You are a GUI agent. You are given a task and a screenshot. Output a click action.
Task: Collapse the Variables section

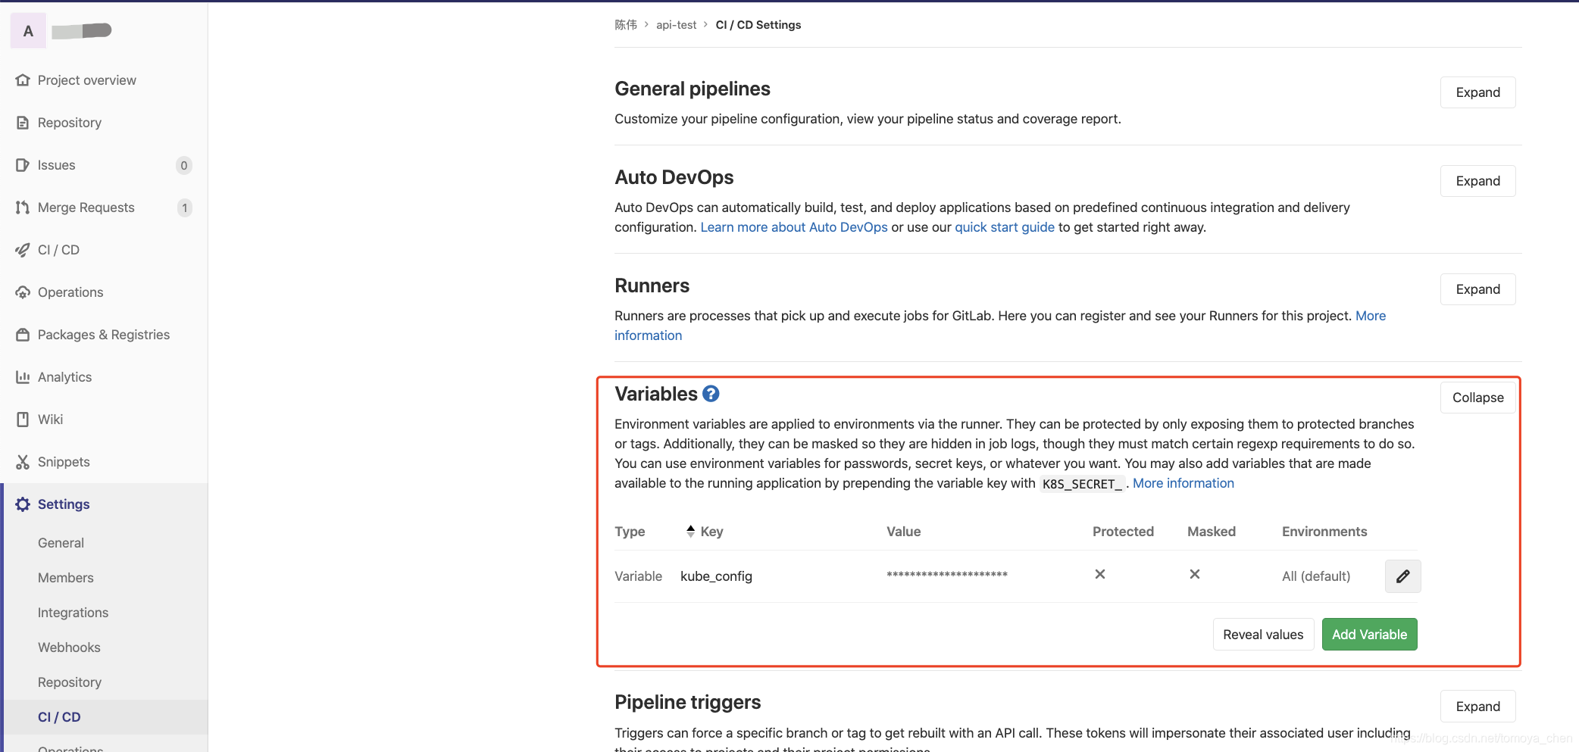[x=1478, y=398]
